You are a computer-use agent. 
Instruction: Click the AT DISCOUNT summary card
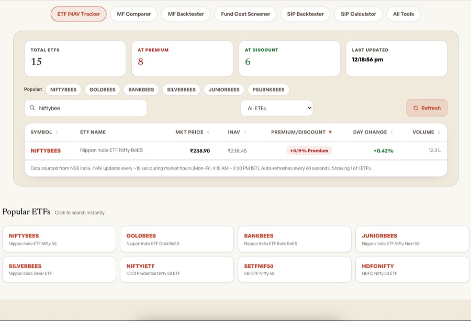(x=289, y=59)
